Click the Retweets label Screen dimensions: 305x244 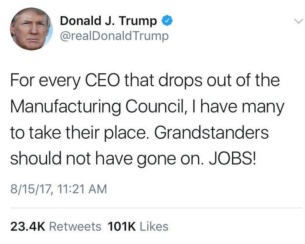pyautogui.click(x=75, y=227)
